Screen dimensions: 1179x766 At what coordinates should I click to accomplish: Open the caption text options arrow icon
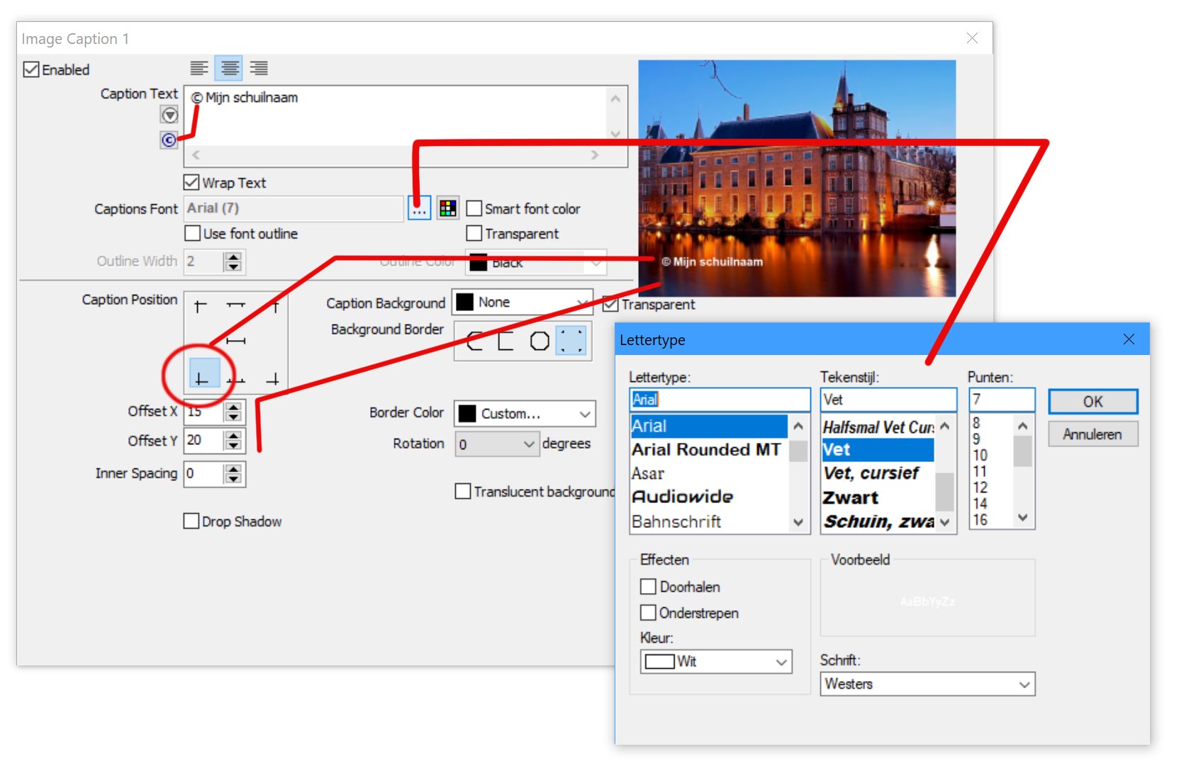169,115
